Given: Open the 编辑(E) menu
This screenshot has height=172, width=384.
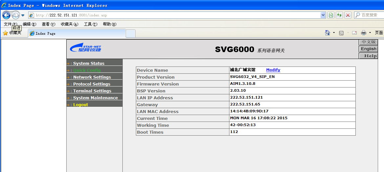Looking at the screenshot, I should 30,24.
